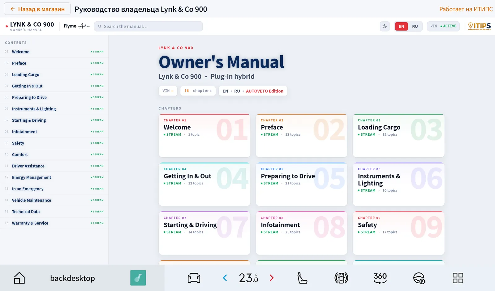
Task: Open Chapter 02 Preface card
Action: point(302,136)
